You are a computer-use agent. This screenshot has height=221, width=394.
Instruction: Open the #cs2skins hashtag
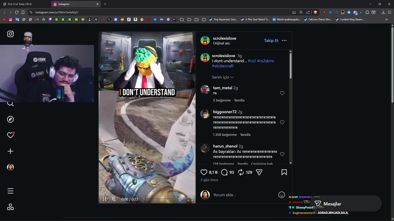(265, 61)
